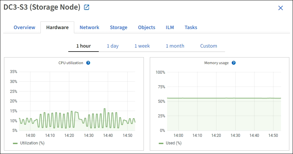Click CPU utilization help question icon
This screenshot has height=154, width=293.
88,63
